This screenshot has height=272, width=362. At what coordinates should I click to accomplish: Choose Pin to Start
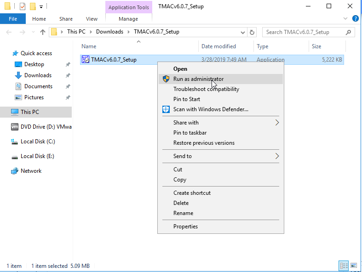(x=220, y=99)
